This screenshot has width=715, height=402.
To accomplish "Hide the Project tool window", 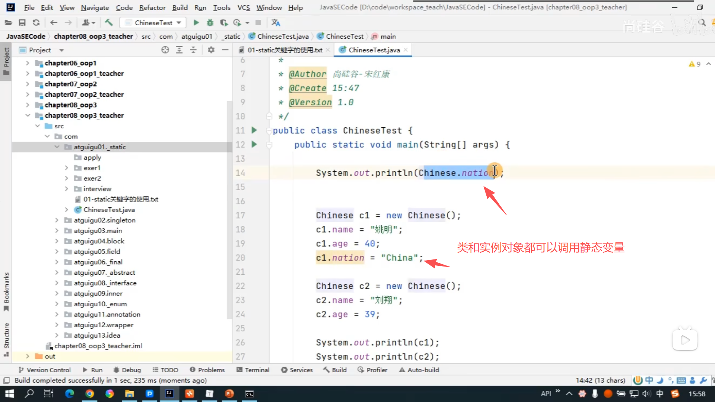I will [225, 50].
